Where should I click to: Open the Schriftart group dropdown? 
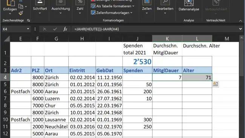(x=40, y=13)
